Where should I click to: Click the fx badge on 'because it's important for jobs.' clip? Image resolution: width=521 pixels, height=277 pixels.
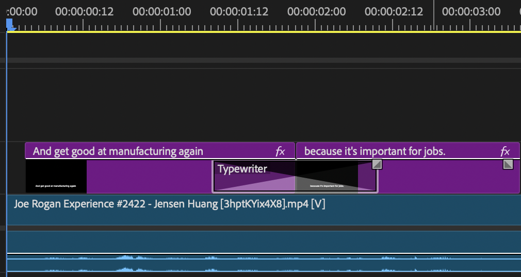[505, 151]
